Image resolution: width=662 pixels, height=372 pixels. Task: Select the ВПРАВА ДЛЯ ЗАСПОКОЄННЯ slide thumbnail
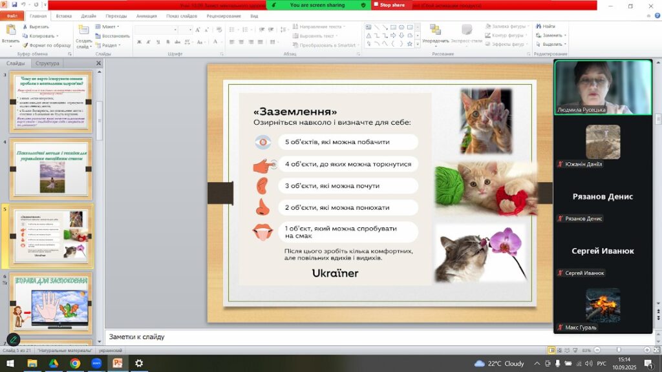(x=51, y=303)
